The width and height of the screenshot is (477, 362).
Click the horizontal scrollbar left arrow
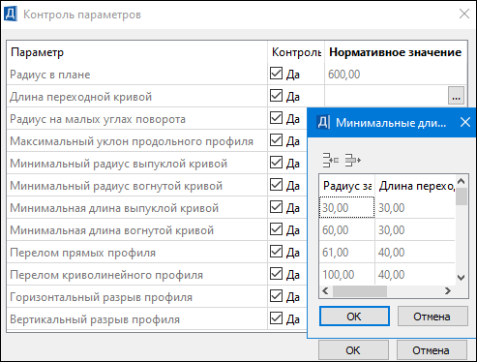325,291
